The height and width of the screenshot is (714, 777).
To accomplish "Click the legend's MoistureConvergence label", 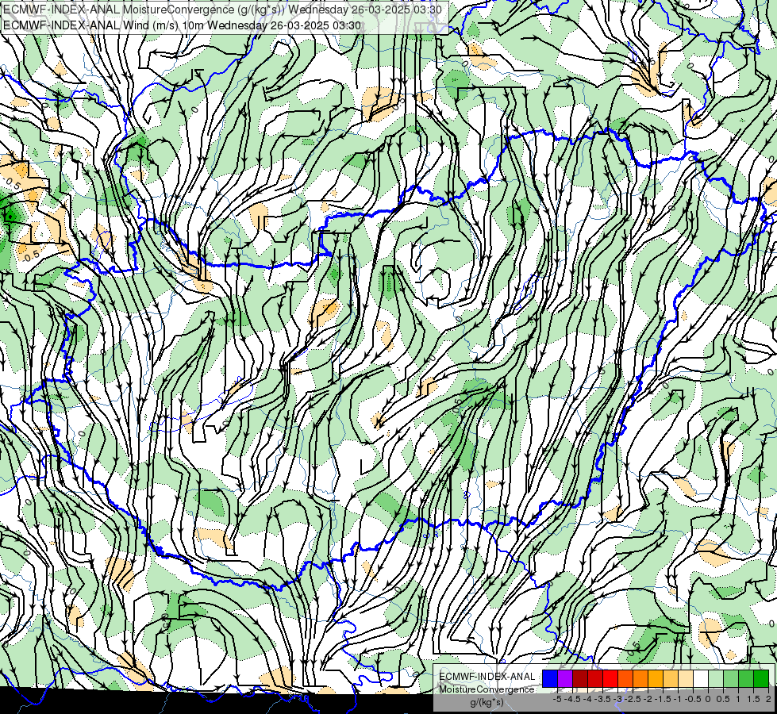I will click(487, 689).
